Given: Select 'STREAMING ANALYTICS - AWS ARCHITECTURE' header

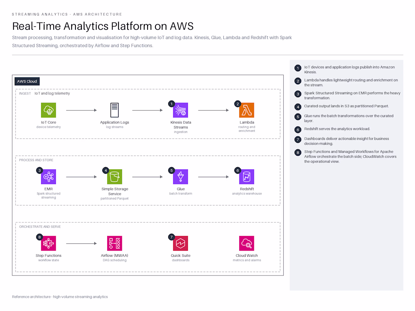Looking at the screenshot, I should pyautogui.click(x=67, y=14).
